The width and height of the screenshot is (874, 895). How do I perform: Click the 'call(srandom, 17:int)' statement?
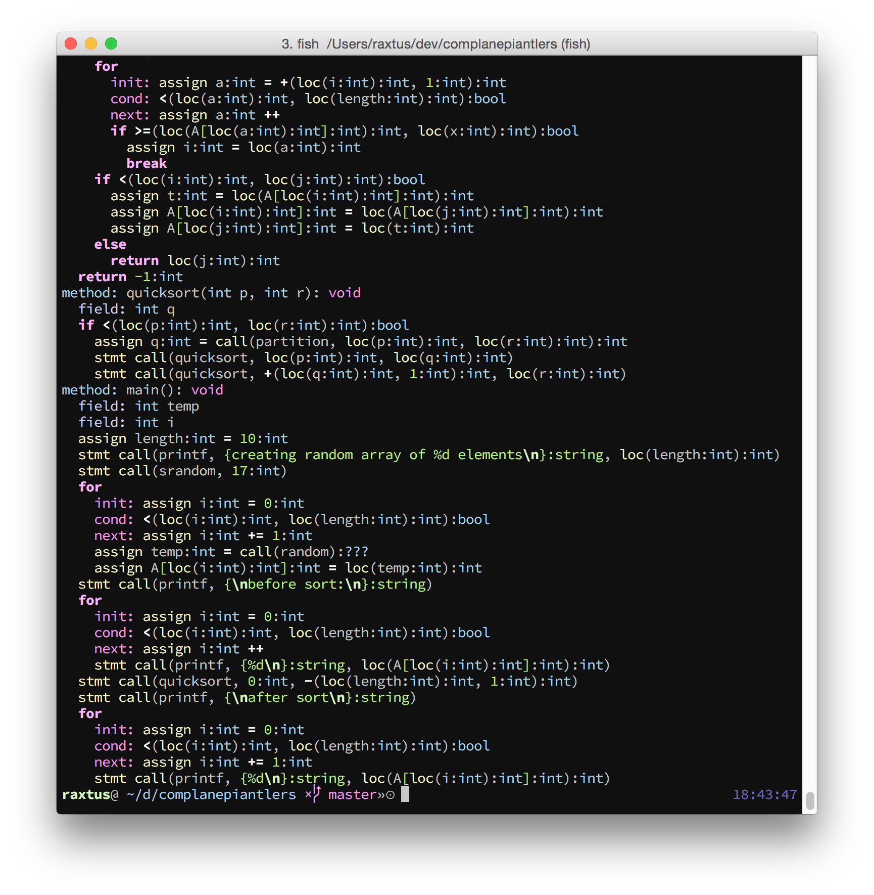pos(202,471)
